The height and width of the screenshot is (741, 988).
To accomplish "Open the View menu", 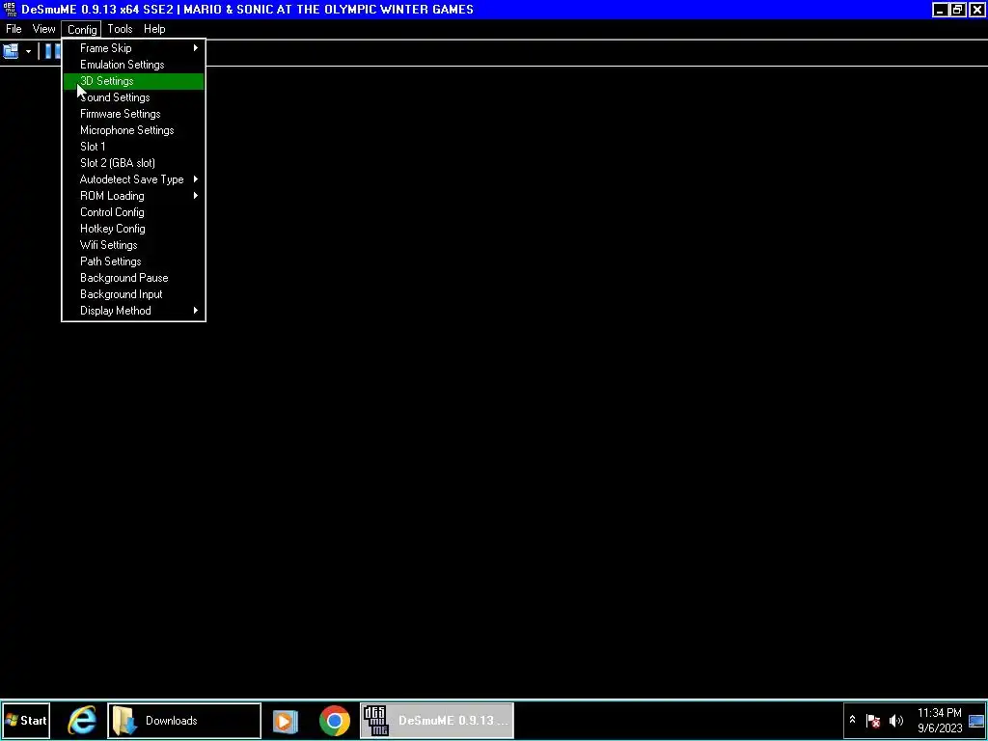I will tap(43, 29).
